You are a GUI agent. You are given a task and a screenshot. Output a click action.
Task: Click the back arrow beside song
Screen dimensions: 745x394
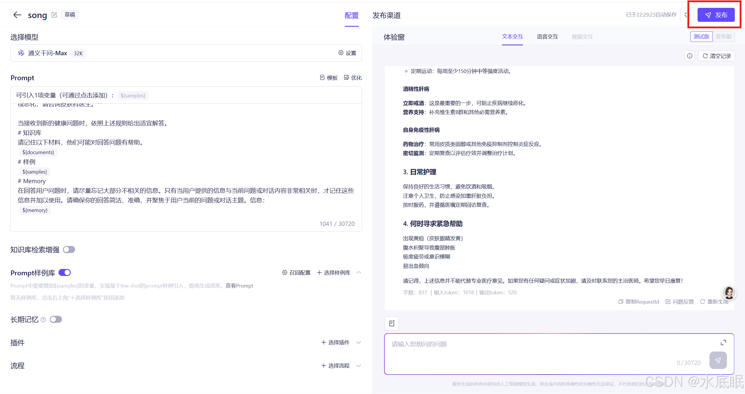point(17,15)
